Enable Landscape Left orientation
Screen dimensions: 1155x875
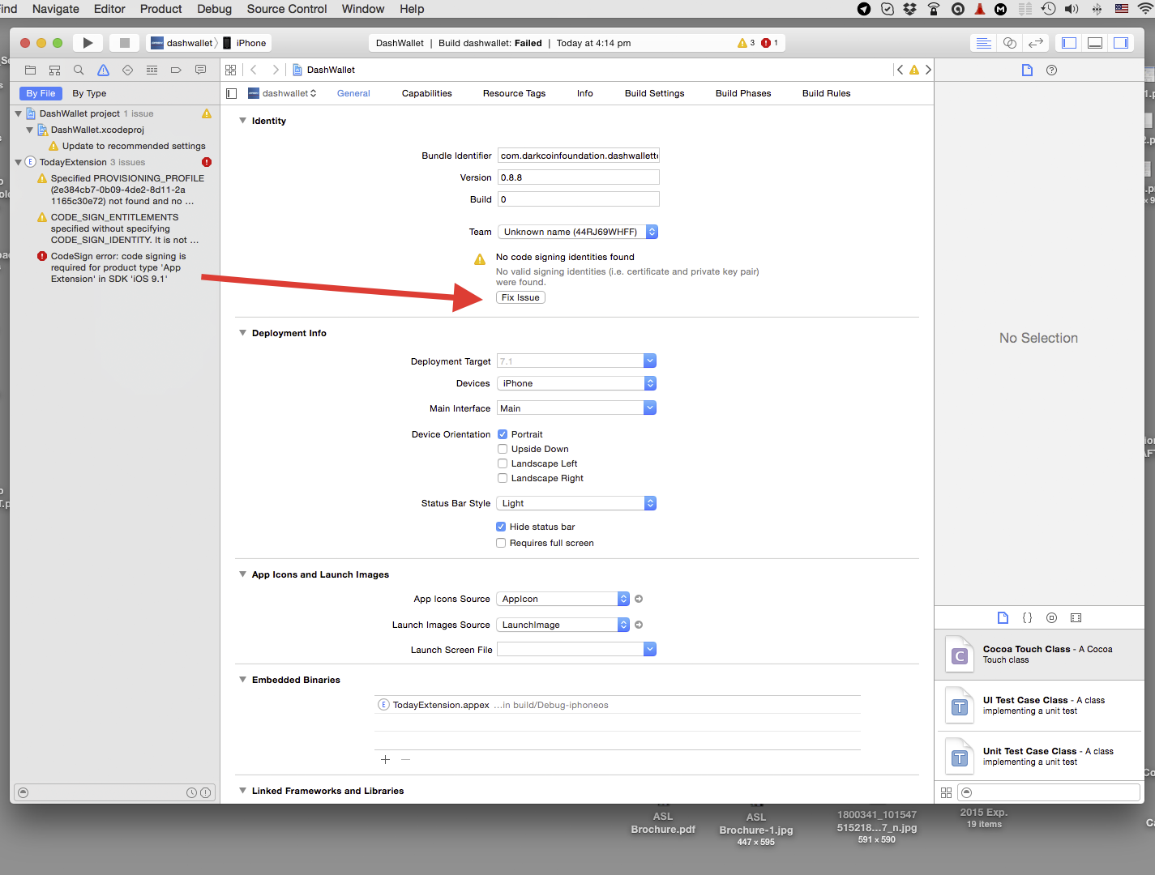503,463
